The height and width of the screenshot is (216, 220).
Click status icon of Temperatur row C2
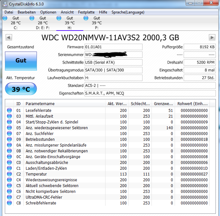9,174
